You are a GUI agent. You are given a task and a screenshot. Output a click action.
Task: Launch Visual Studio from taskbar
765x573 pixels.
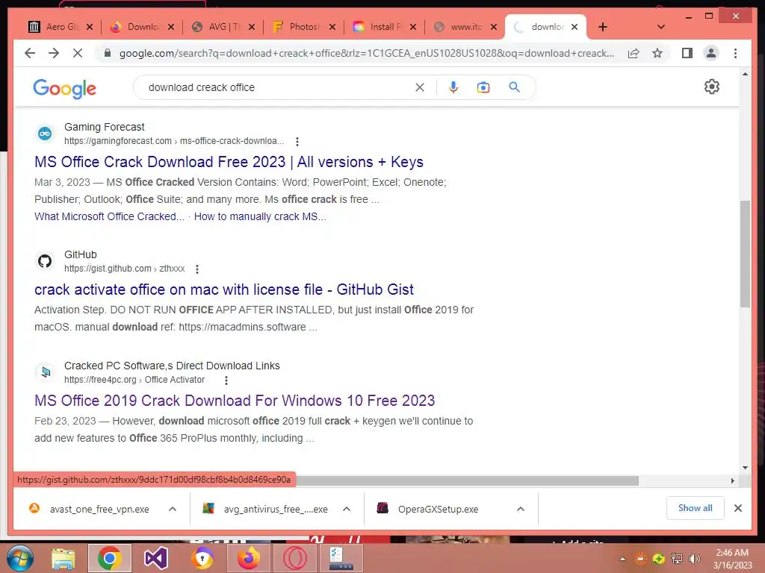pyautogui.click(x=155, y=558)
